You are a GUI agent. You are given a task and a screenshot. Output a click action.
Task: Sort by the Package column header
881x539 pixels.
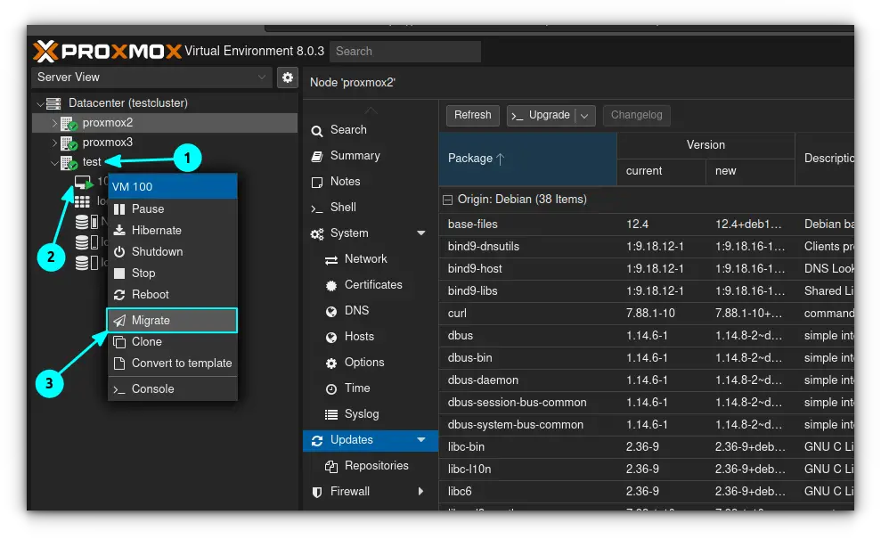[527, 159]
